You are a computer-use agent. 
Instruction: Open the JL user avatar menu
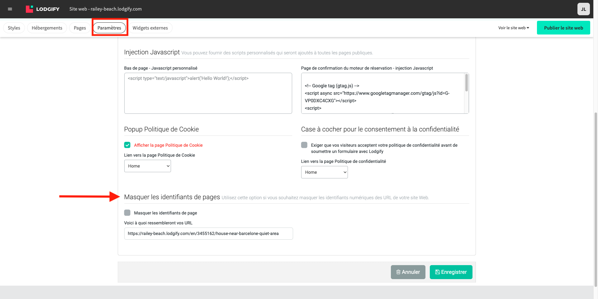(x=583, y=9)
